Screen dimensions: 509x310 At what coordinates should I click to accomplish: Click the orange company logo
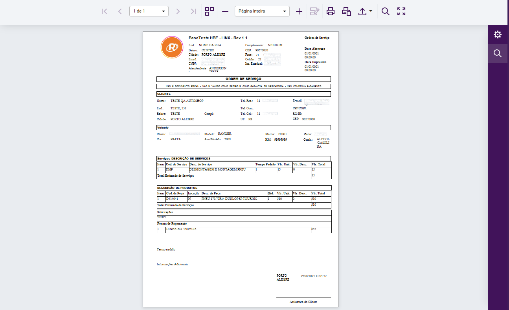[x=172, y=47]
